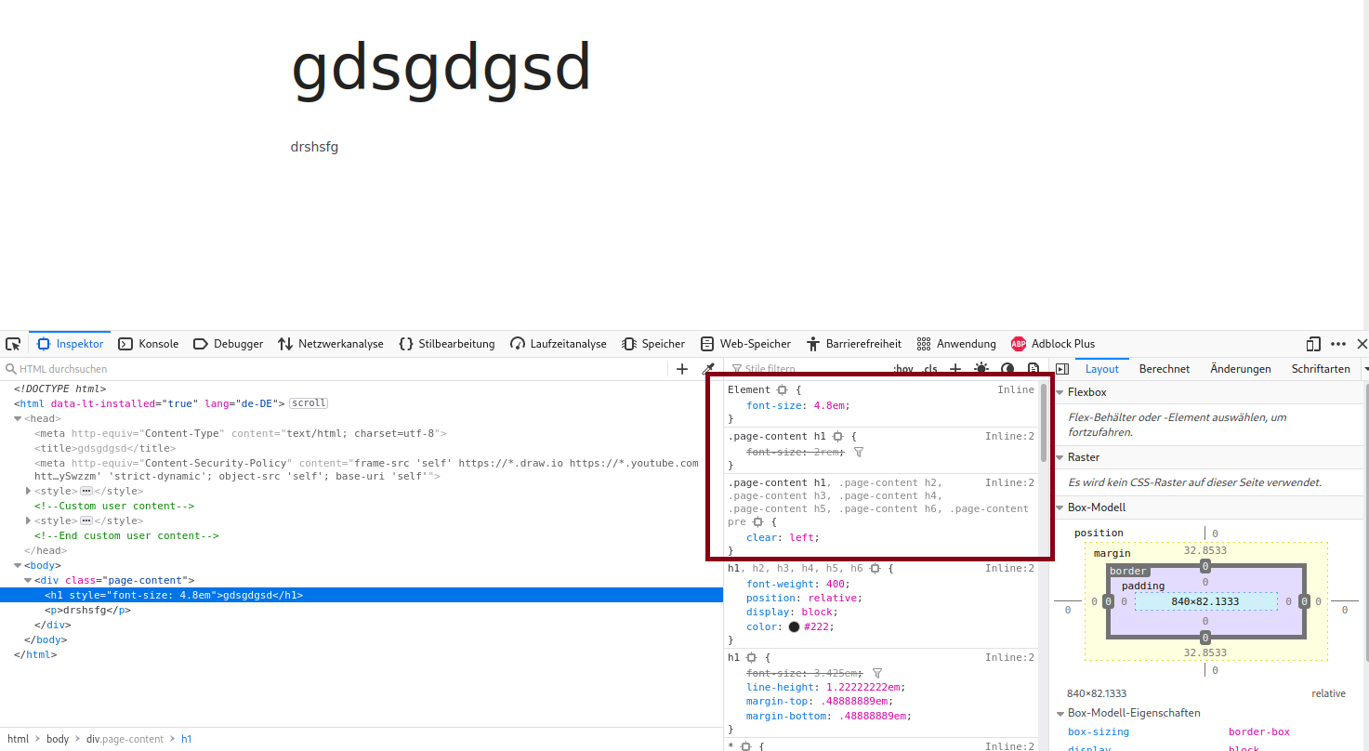Select div.page-content in the breadcrumb bar
Image resolution: width=1369 pixels, height=751 pixels.
tap(125, 739)
